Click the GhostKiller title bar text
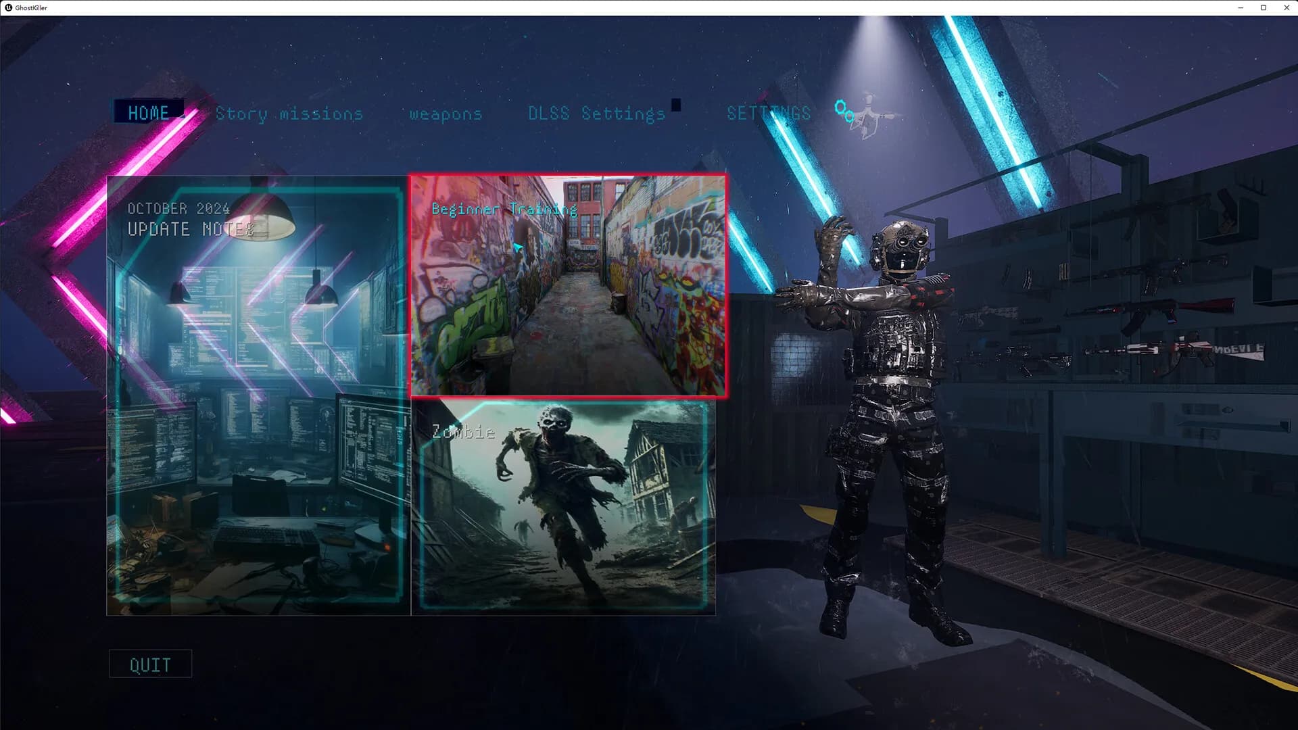The height and width of the screenshot is (730, 1298). [x=31, y=7]
